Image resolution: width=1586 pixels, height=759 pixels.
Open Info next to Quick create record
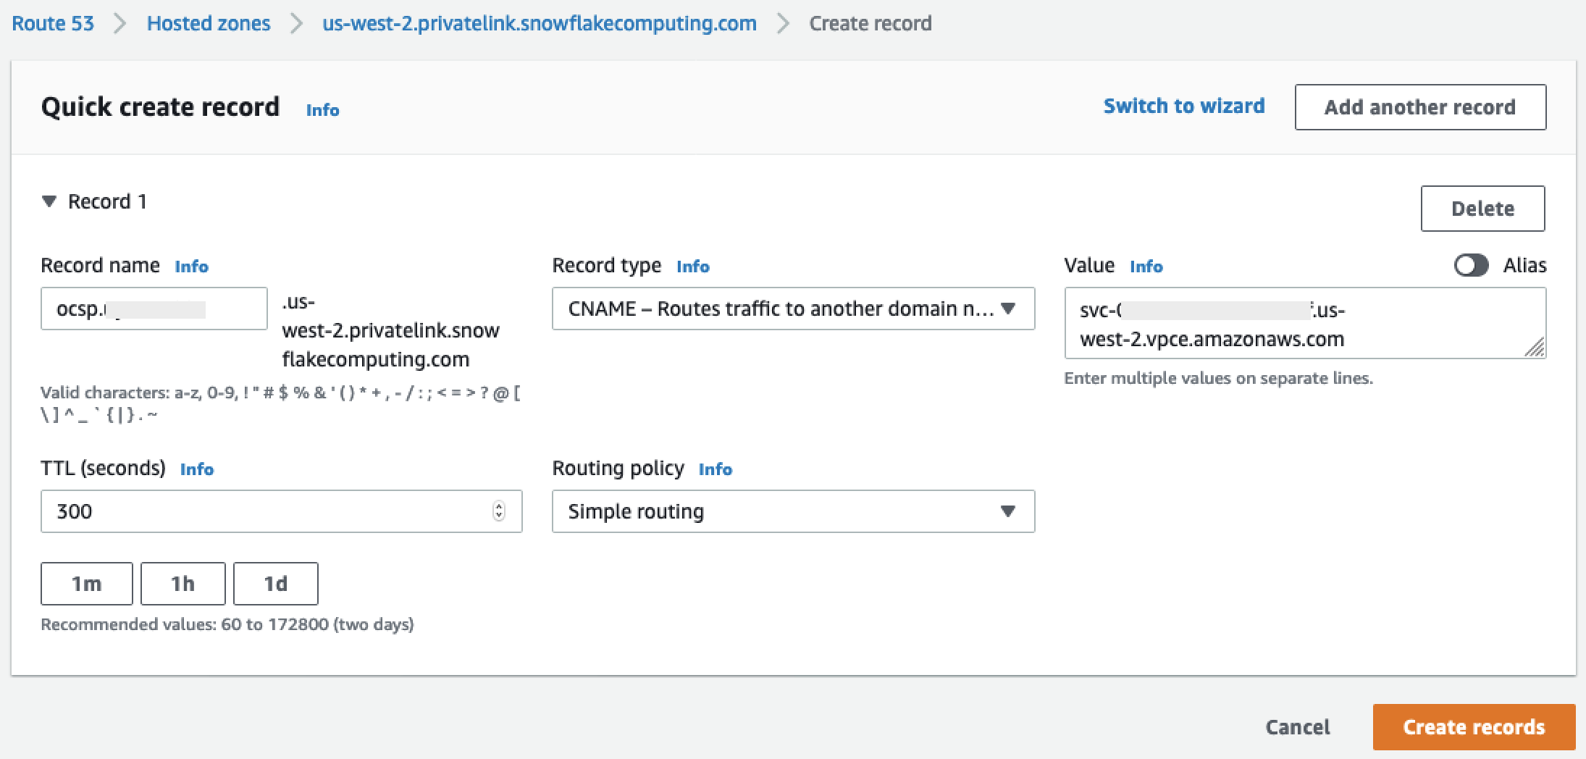tap(323, 109)
